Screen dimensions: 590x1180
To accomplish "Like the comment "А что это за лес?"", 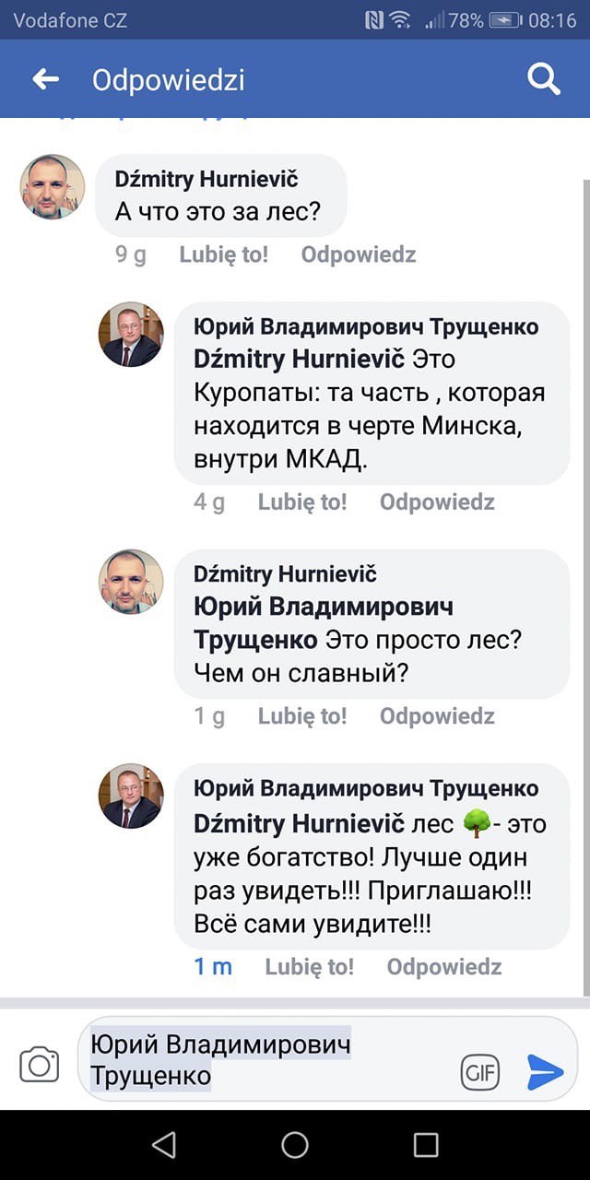I will point(223,254).
